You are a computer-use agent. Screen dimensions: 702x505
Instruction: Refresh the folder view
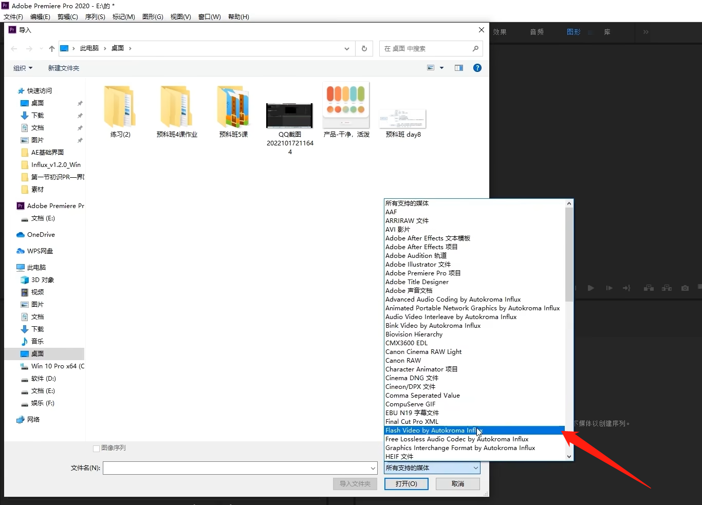pos(364,49)
